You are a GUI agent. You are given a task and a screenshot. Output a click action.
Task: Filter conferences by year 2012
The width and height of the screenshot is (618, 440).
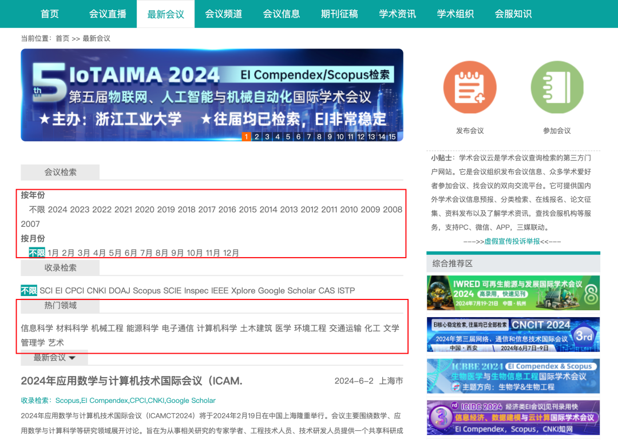pos(310,209)
